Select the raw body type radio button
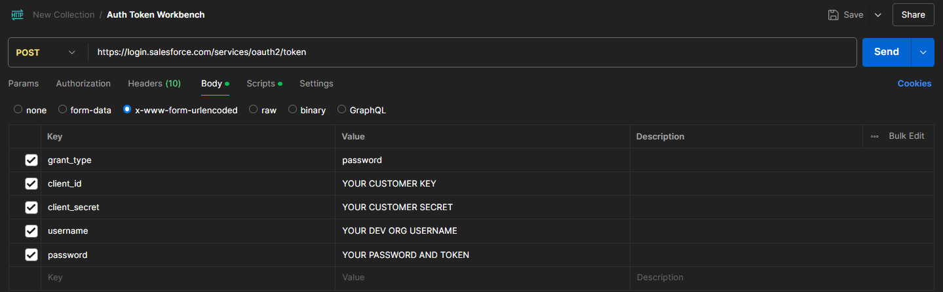The width and height of the screenshot is (943, 292). point(253,110)
